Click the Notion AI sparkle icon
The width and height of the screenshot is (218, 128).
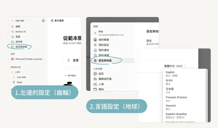pos(12,32)
